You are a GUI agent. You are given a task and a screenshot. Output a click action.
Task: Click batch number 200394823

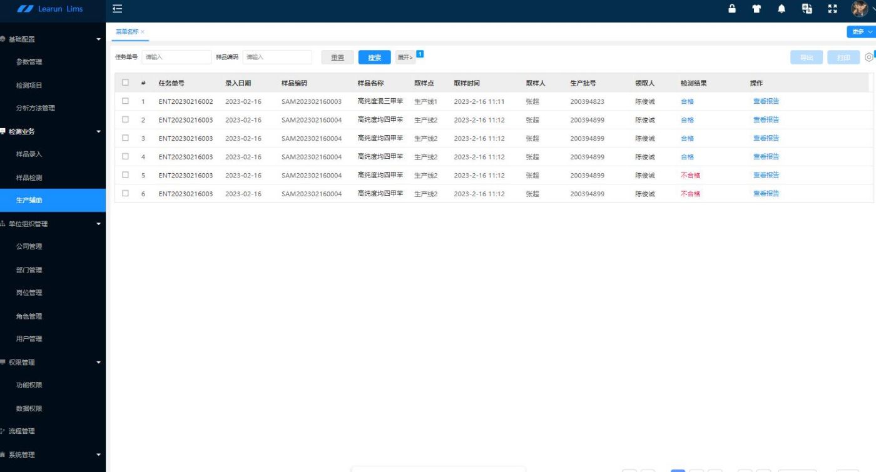click(x=587, y=101)
